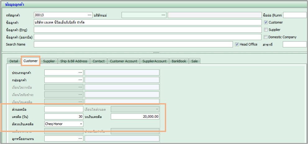Viewport: 308px width, 144px height.
Task: Click the Search Name input field
Action: 133,44
